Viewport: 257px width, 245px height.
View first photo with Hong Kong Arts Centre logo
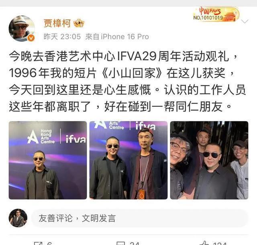click(x=48, y=160)
